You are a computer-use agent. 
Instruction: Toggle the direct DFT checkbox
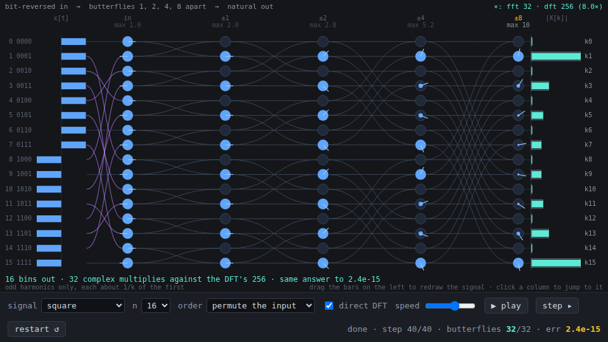pos(329,305)
